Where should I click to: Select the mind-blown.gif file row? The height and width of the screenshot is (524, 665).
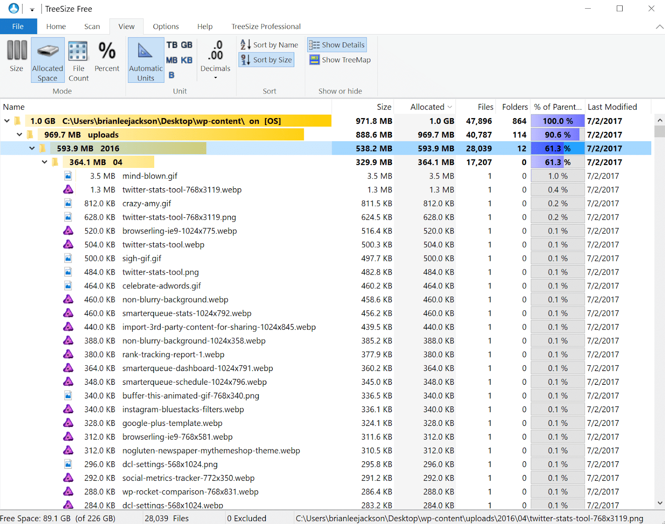coord(150,176)
